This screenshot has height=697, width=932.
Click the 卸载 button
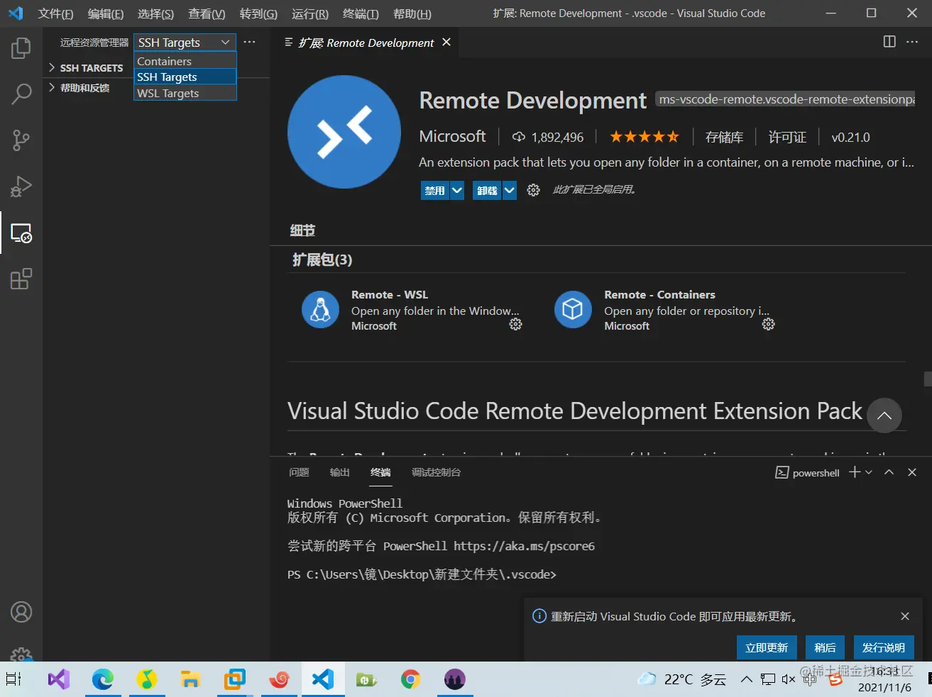point(488,190)
